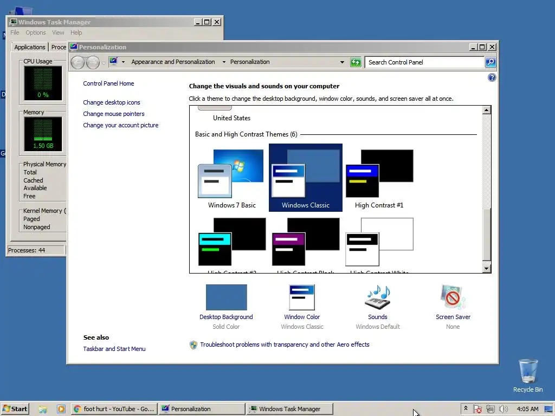Click in the Search Control Panel field
Screen dimensions: 555x416
coord(424,62)
